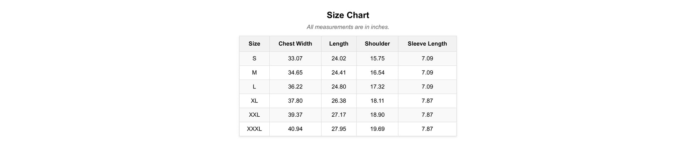The height and width of the screenshot is (147, 696).
Task: Click chest width value 33.07
Action: click(x=295, y=59)
